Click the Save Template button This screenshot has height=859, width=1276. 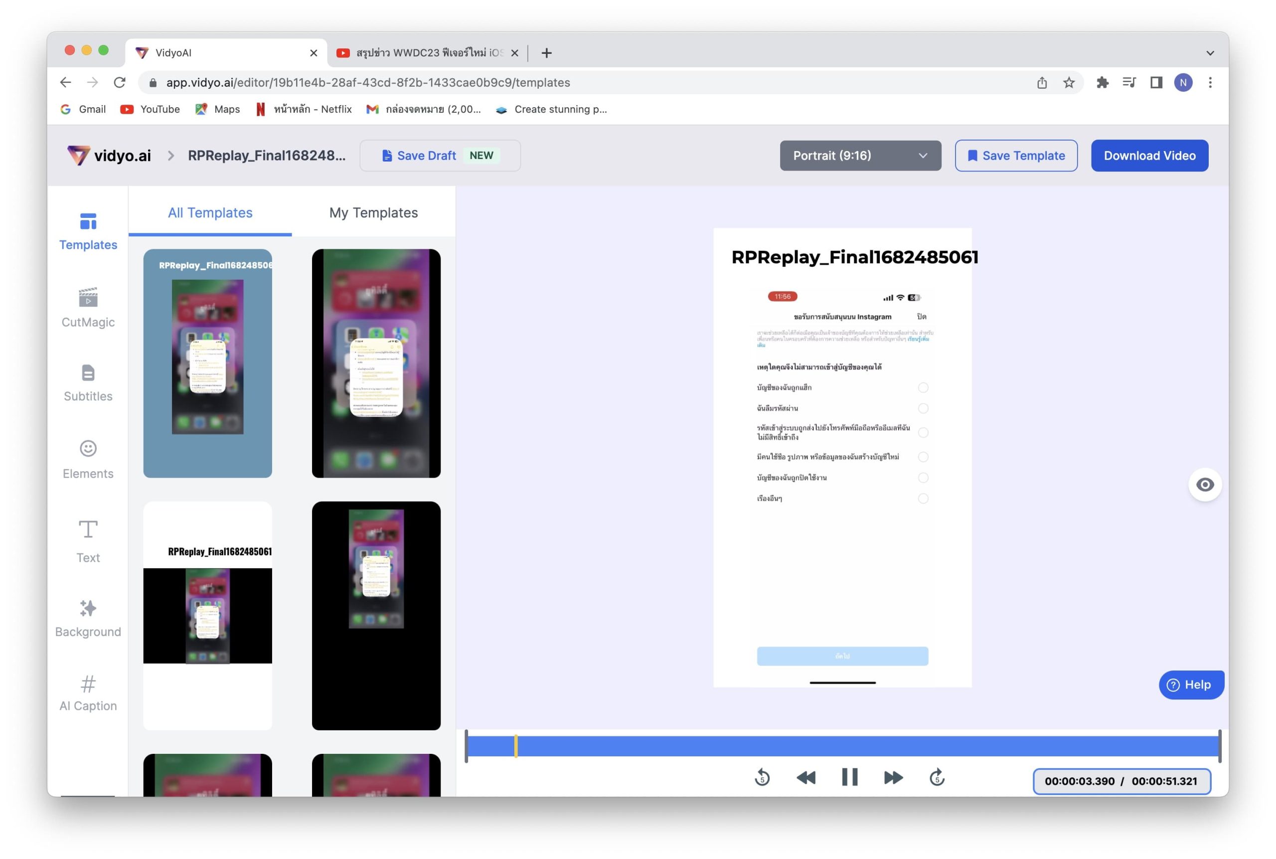(1016, 156)
